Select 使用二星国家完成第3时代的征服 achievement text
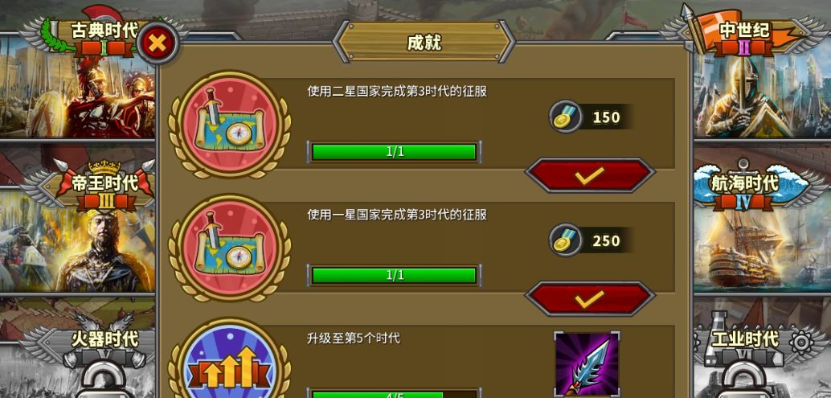Viewport: 831px width, 398px height. (397, 92)
